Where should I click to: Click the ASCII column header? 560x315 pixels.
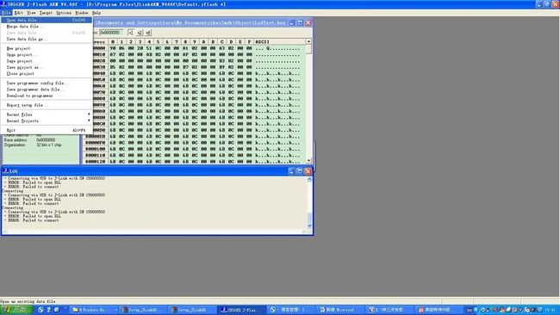pyautogui.click(x=280, y=41)
